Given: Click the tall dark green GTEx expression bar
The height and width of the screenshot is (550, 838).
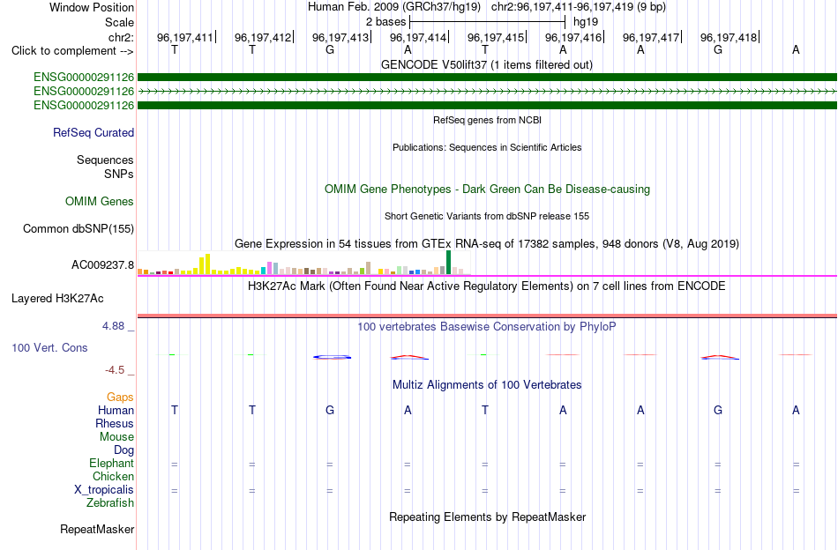Looking at the screenshot, I should [448, 262].
